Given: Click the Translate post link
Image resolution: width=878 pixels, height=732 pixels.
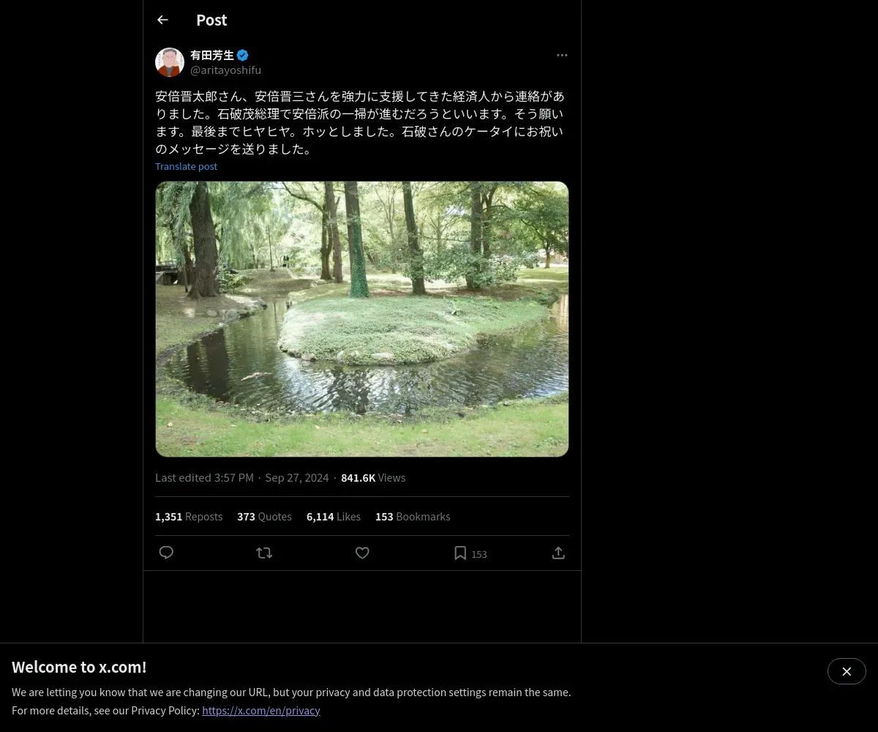Looking at the screenshot, I should 186,166.
